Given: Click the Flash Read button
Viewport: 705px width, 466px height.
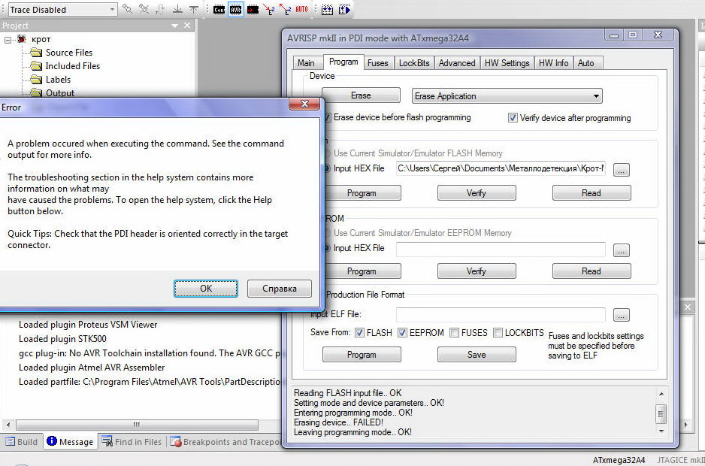Looking at the screenshot, I should 592,193.
